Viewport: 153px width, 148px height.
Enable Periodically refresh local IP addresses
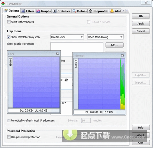pyautogui.click(x=9, y=120)
